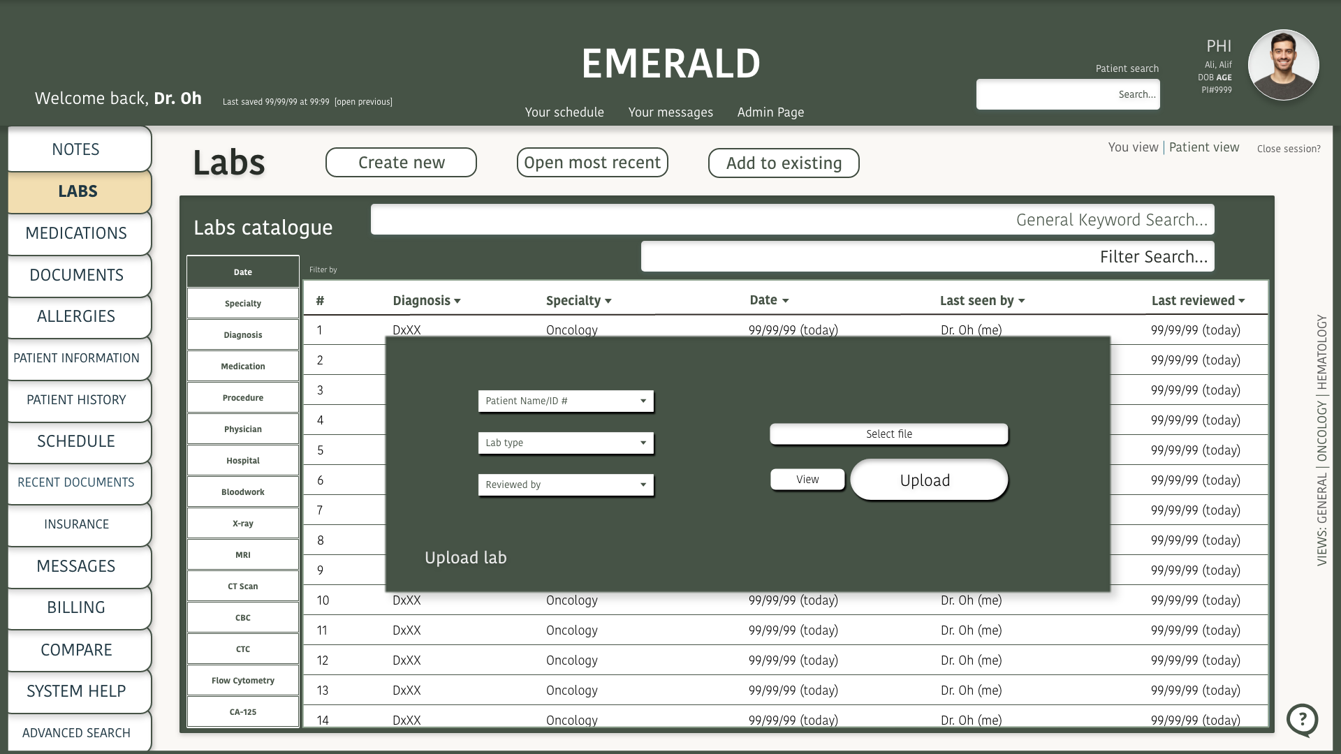This screenshot has width=1341, height=754.
Task: Open PATIENT HISTORY tab
Action: (79, 400)
